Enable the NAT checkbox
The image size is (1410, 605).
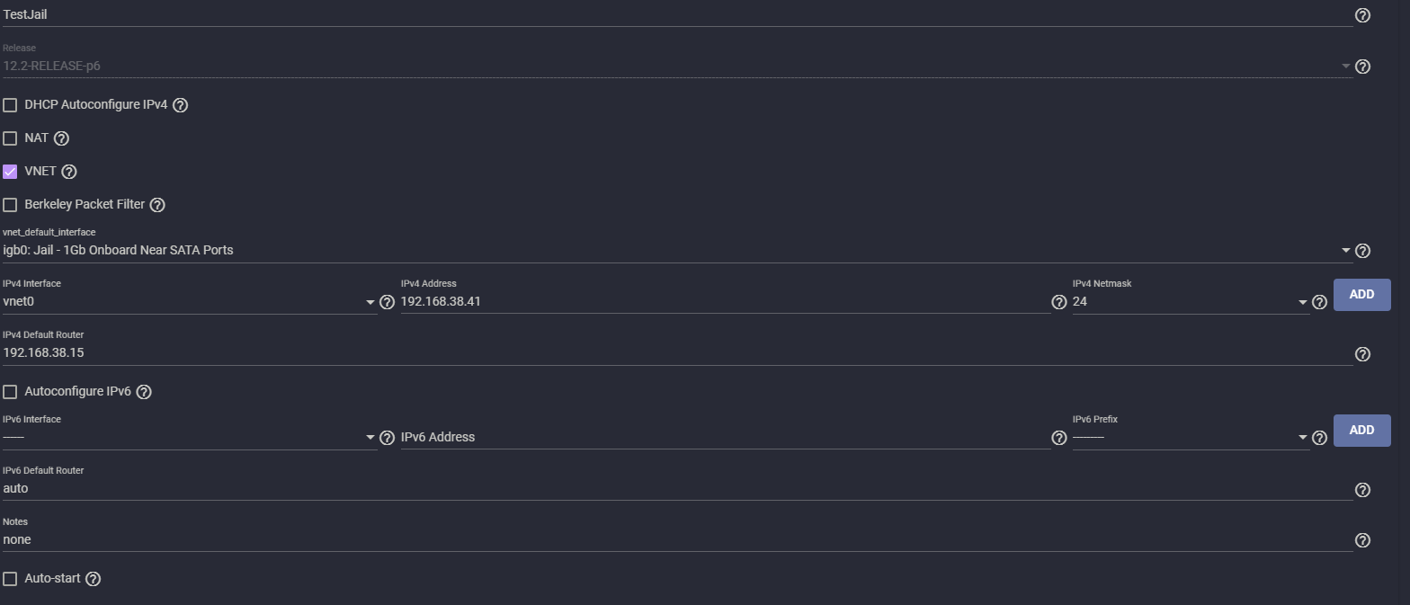pos(10,138)
